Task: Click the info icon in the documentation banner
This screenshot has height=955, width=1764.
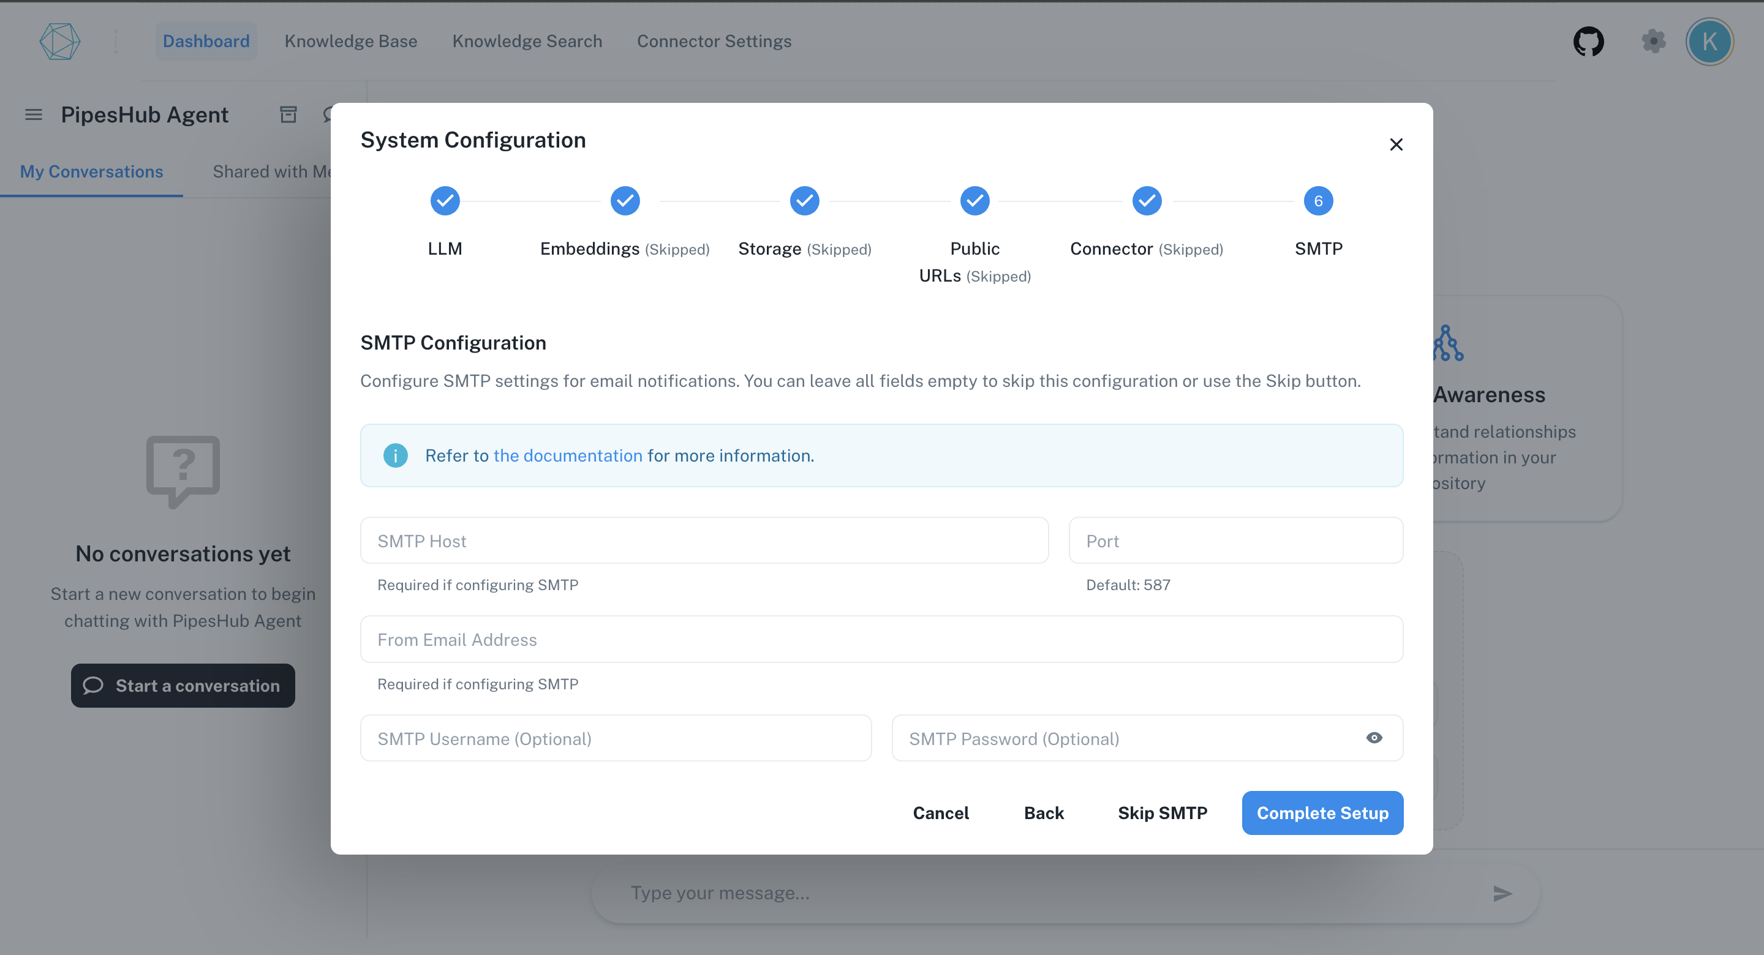Action: click(396, 455)
